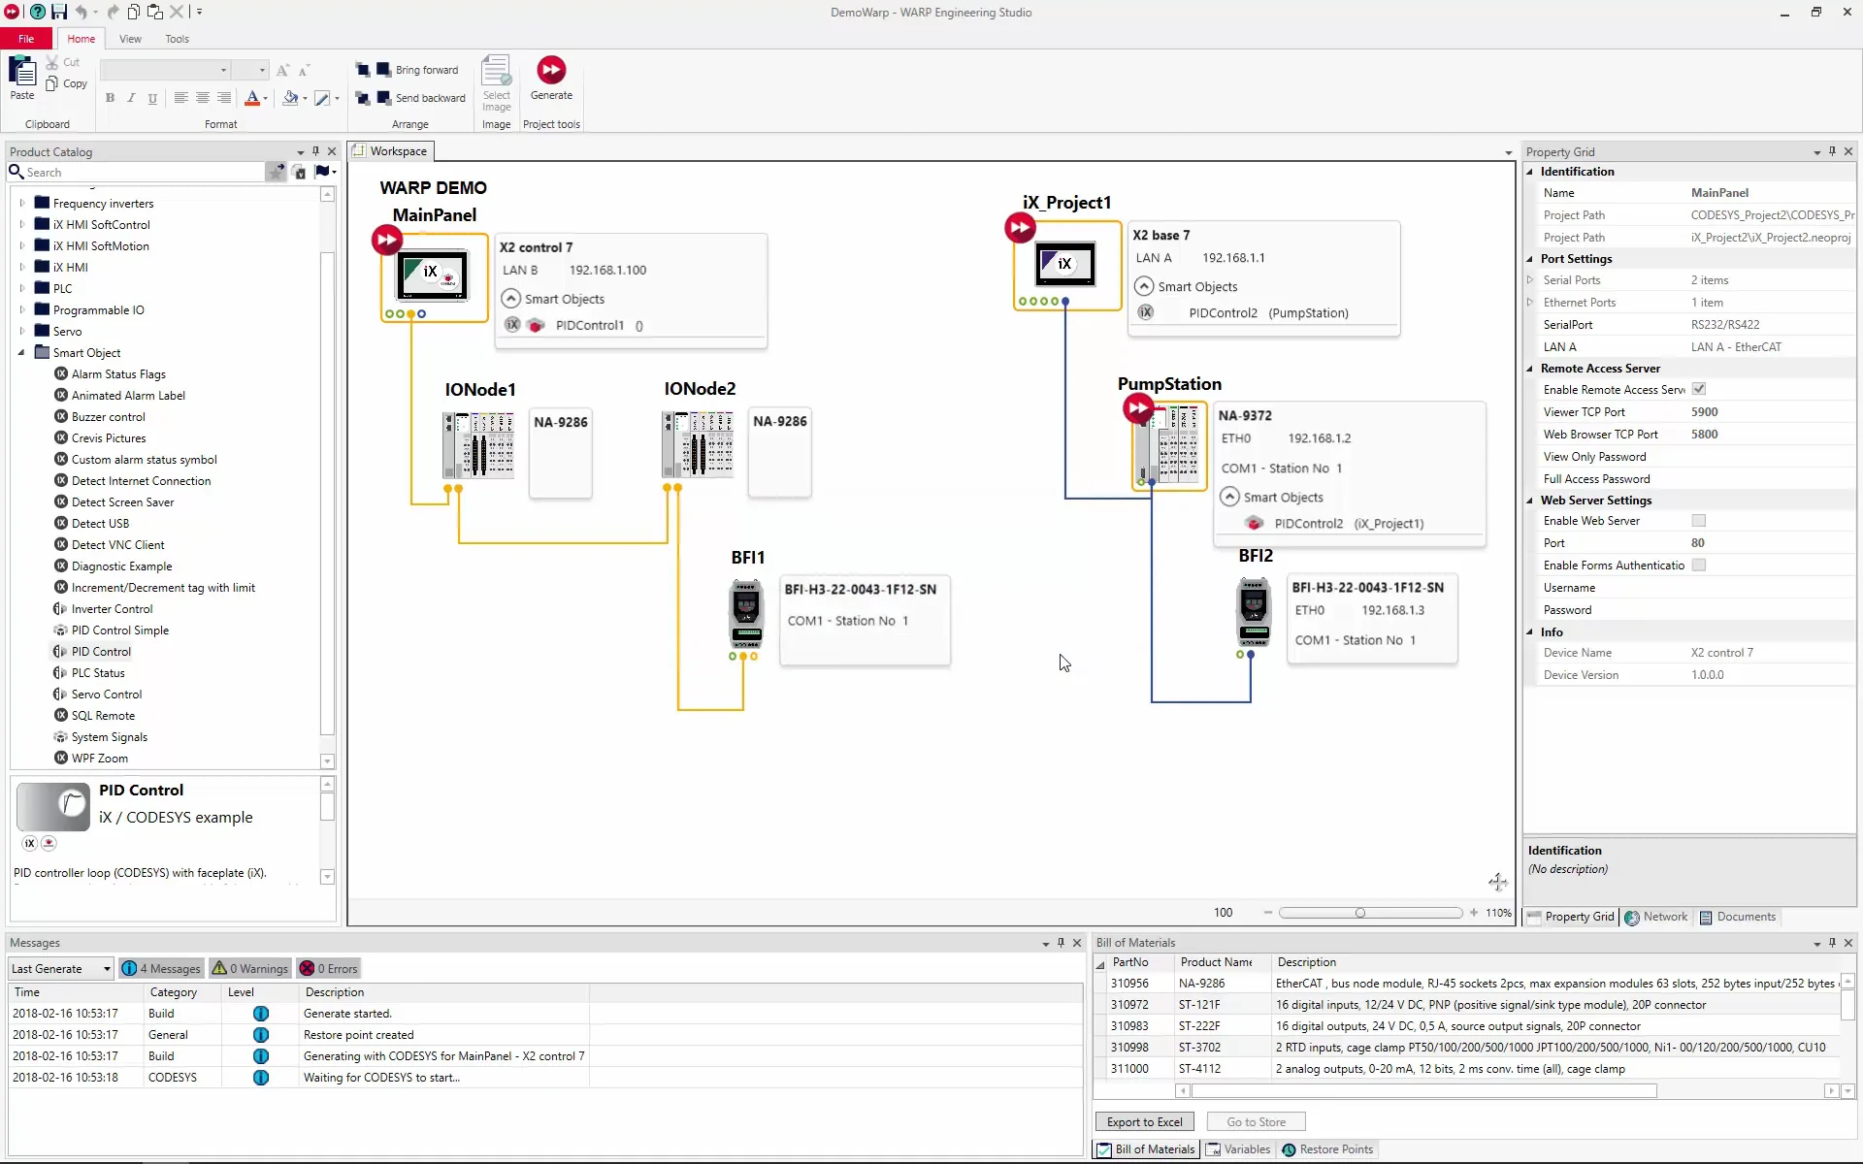Switch to the Restore Points tab
The image size is (1863, 1164).
click(x=1327, y=1149)
